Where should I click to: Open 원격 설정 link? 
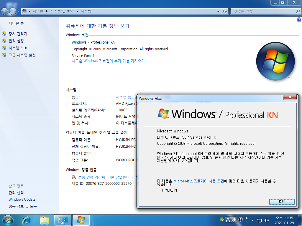pyautogui.click(x=16, y=41)
